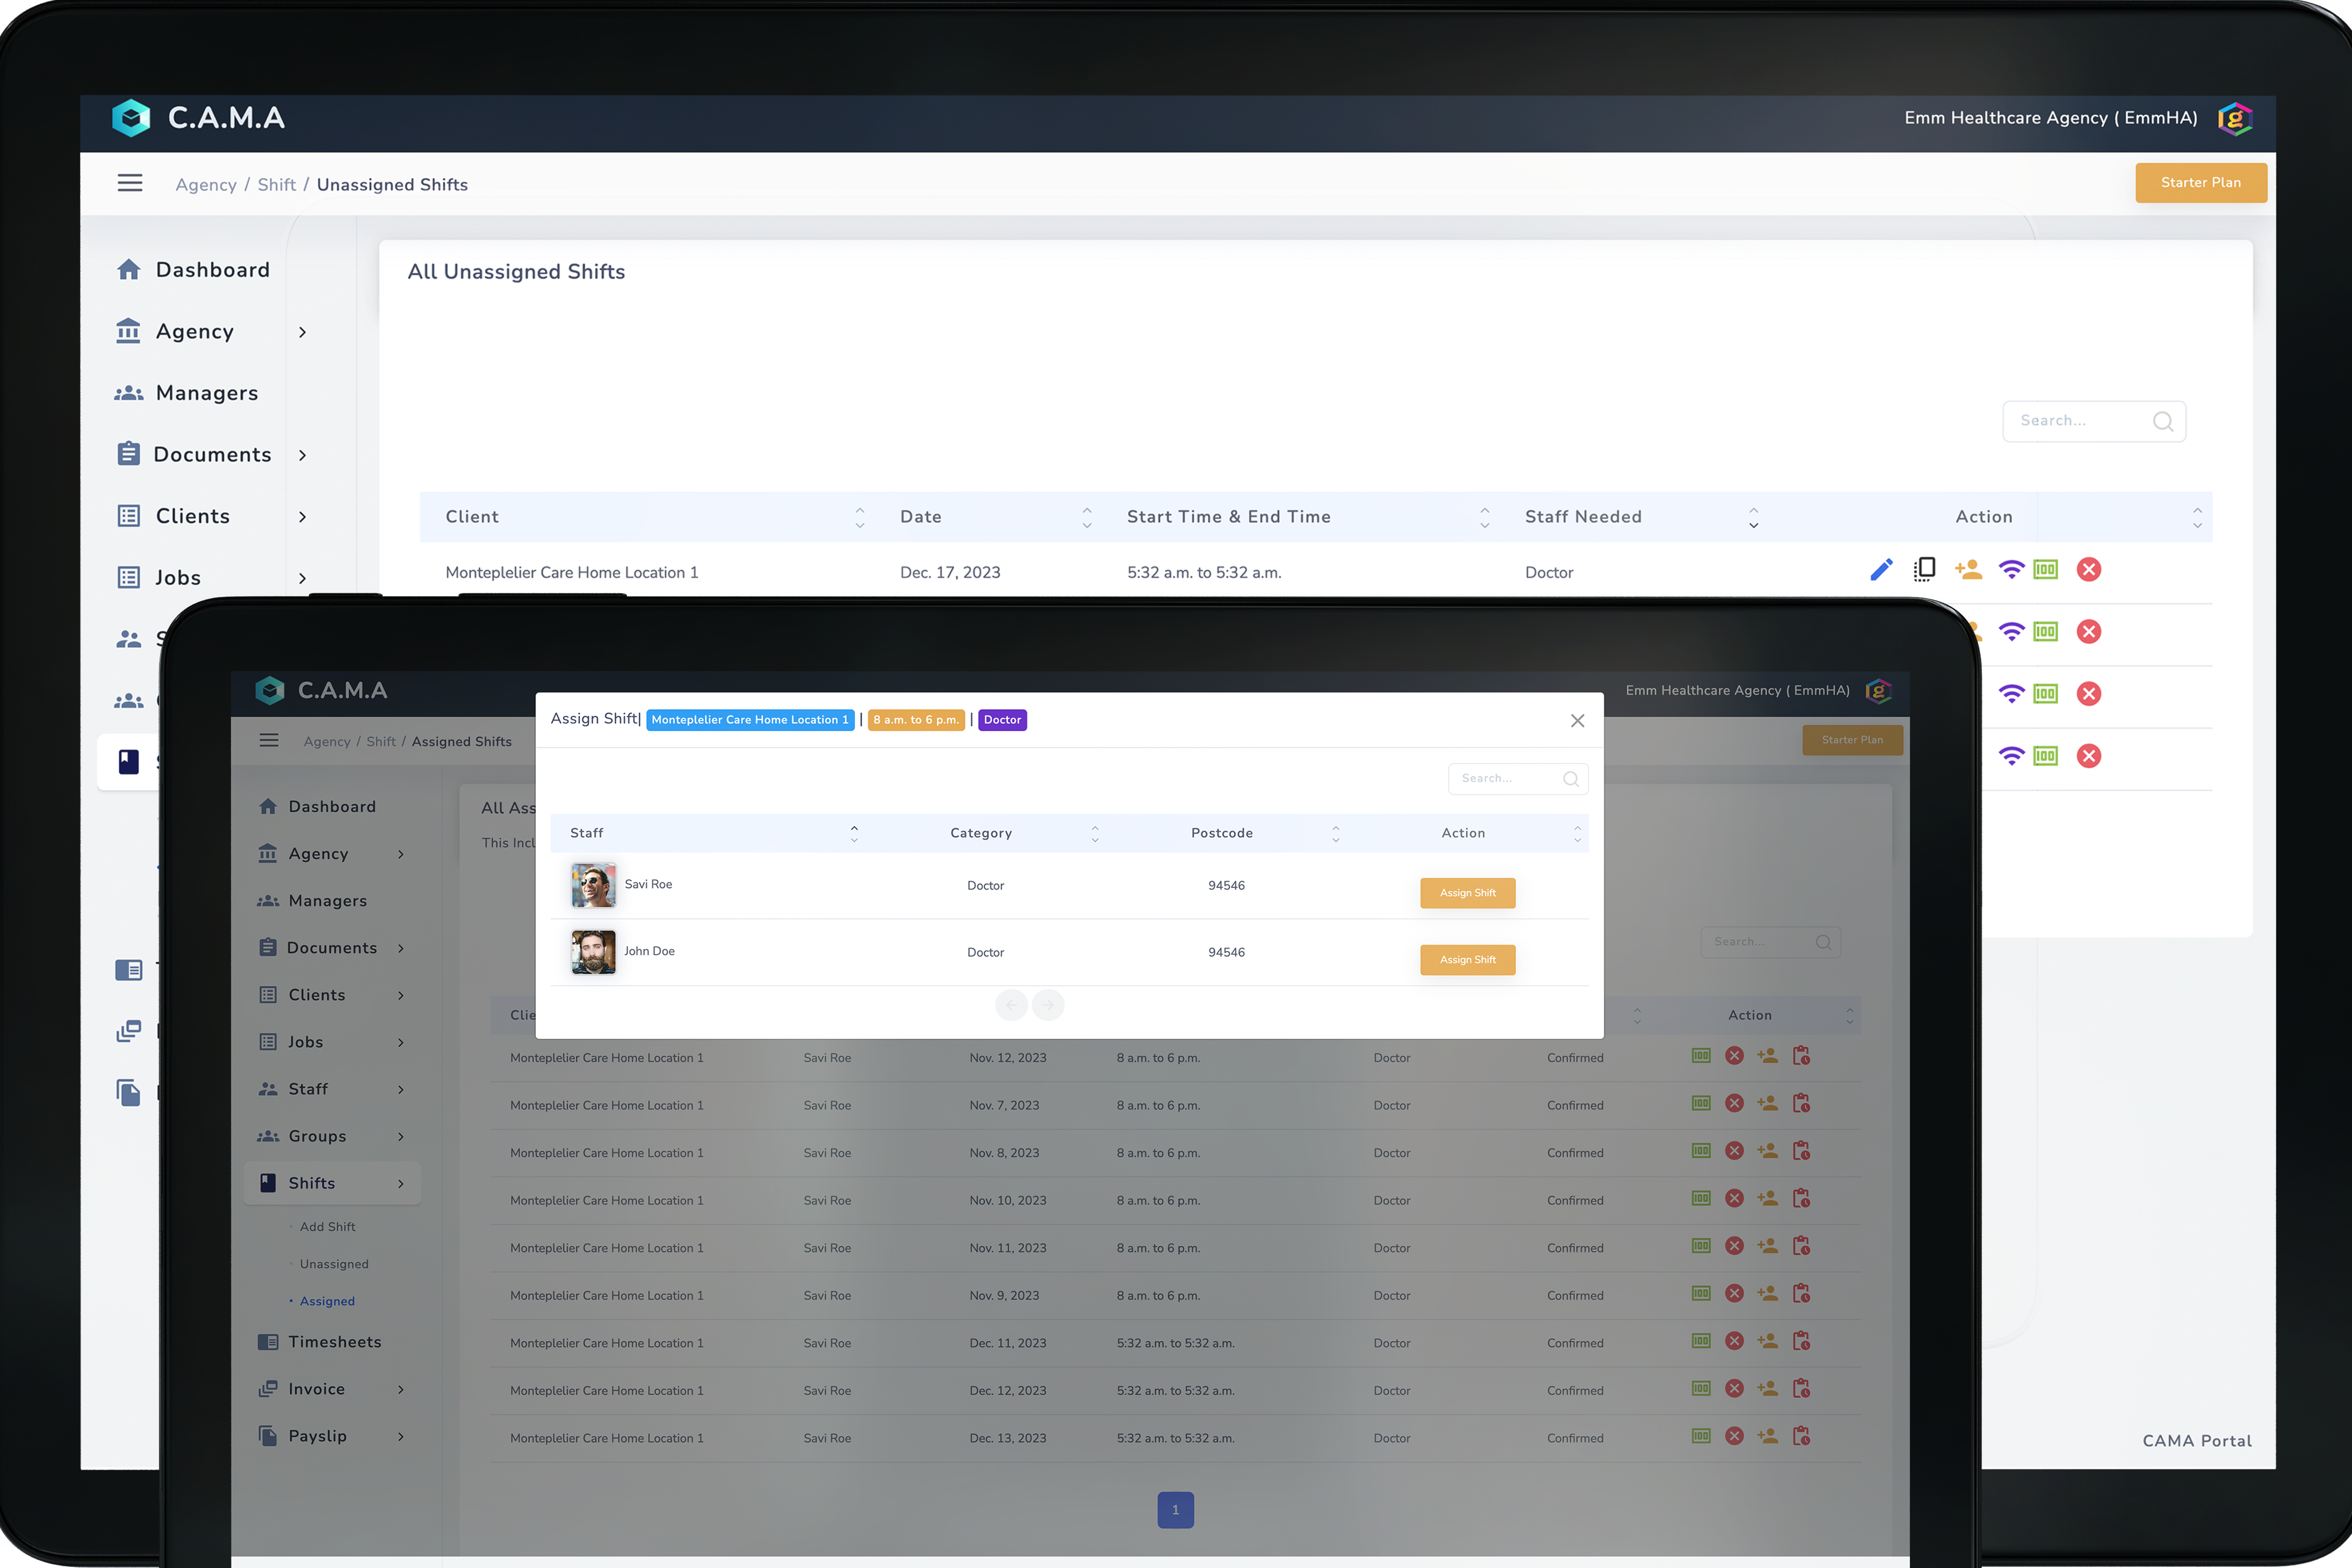
Task: Open Managers in front window sidebar
Action: (x=312, y=901)
